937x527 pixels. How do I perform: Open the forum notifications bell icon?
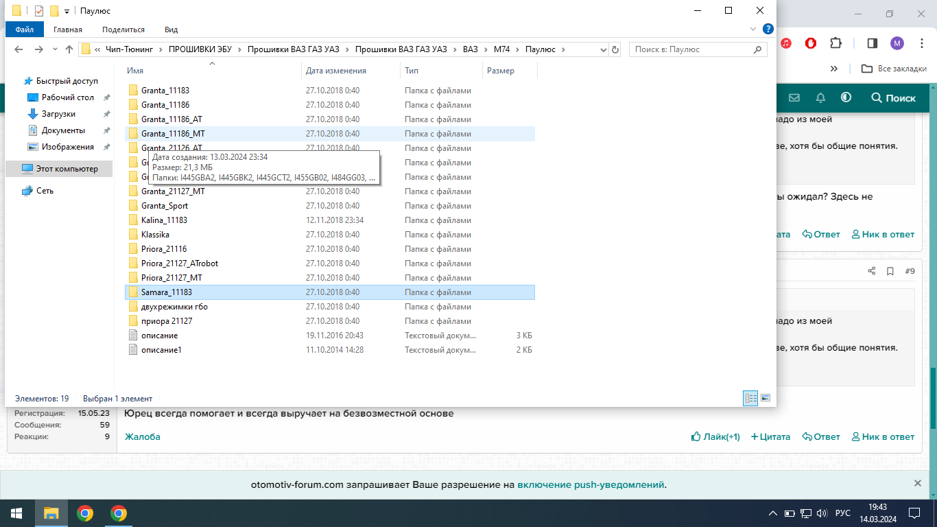pos(820,97)
